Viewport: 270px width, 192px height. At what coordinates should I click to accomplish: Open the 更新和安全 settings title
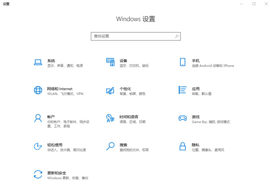[57, 173]
